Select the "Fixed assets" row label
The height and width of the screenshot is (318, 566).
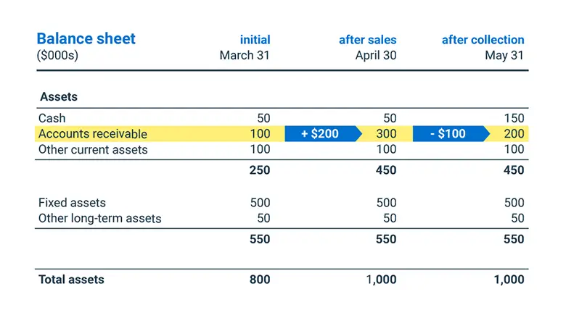pyautogui.click(x=71, y=203)
